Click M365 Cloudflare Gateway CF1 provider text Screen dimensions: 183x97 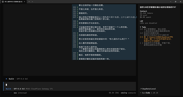coord(39,89)
